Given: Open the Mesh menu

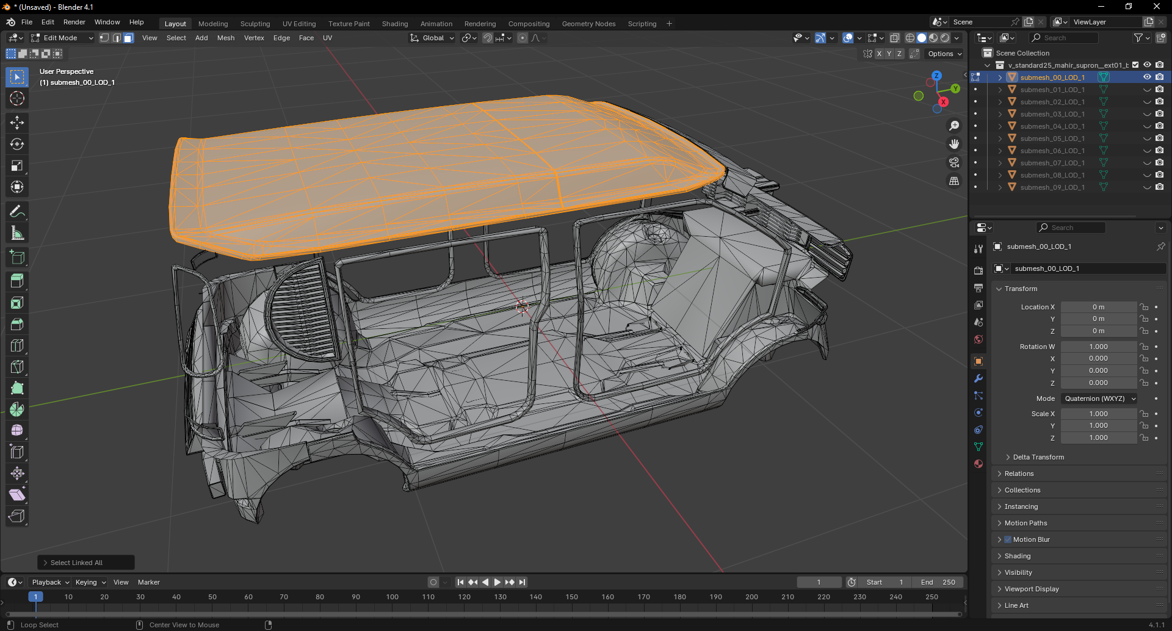Looking at the screenshot, I should coord(225,38).
